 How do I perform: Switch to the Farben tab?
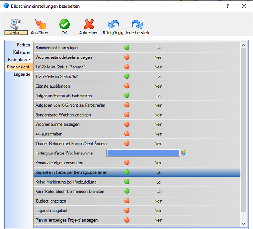tap(23, 45)
